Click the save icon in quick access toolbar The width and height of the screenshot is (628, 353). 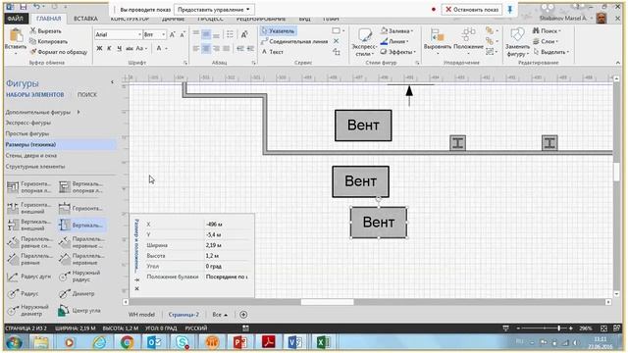(24, 7)
